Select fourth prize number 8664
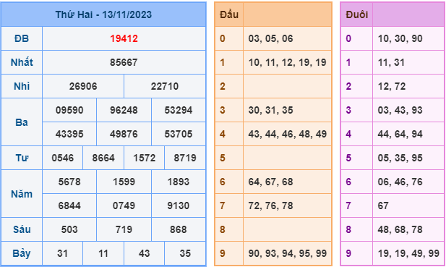This screenshot has width=446, height=267. pos(103,158)
